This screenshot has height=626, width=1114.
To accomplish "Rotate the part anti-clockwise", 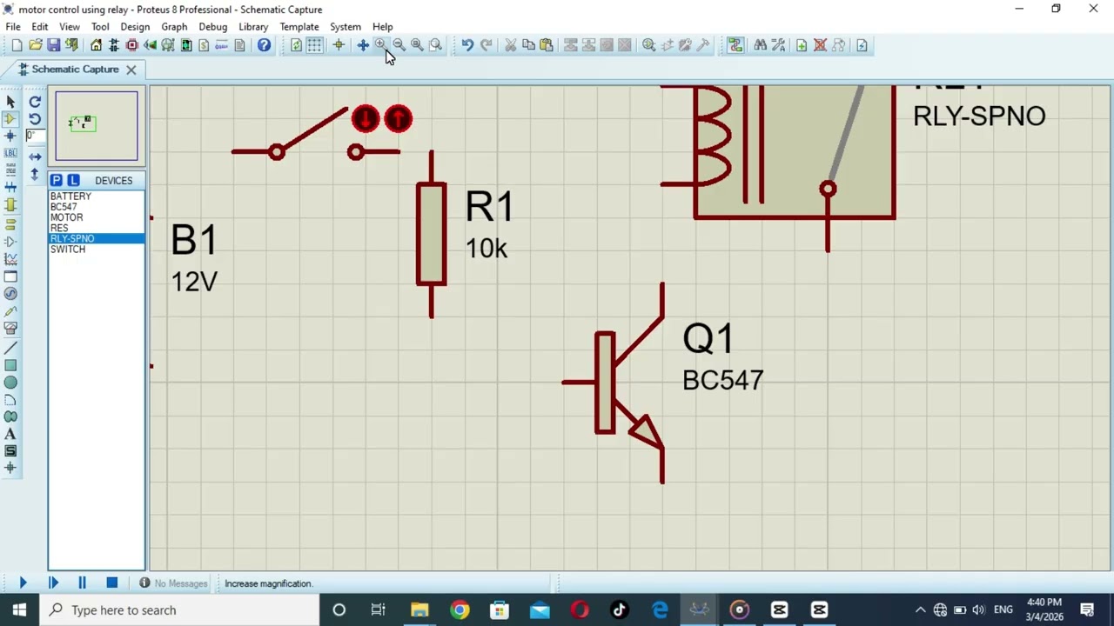I will coord(35,119).
